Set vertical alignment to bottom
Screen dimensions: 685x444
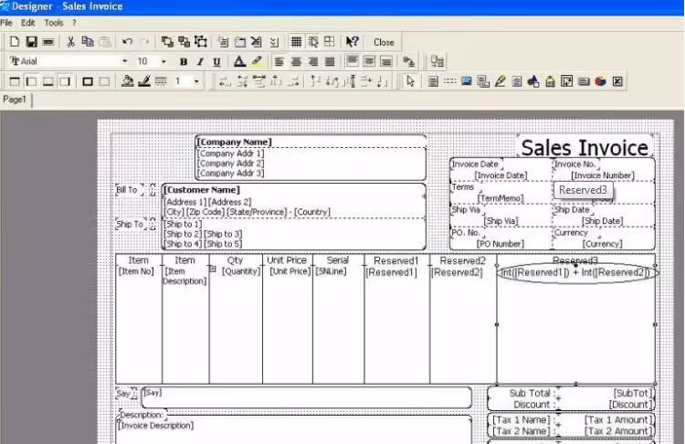(386, 61)
